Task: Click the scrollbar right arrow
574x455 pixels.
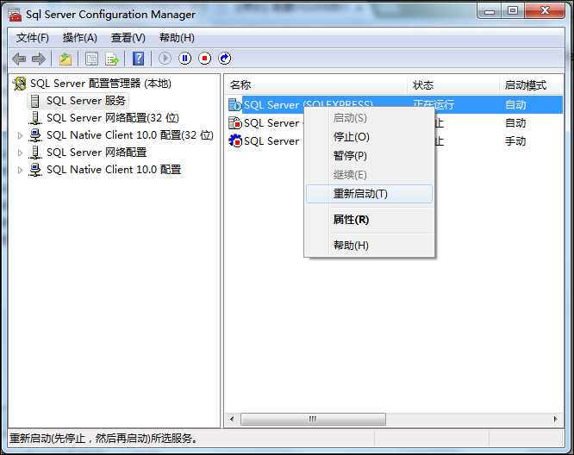Action: point(555,419)
